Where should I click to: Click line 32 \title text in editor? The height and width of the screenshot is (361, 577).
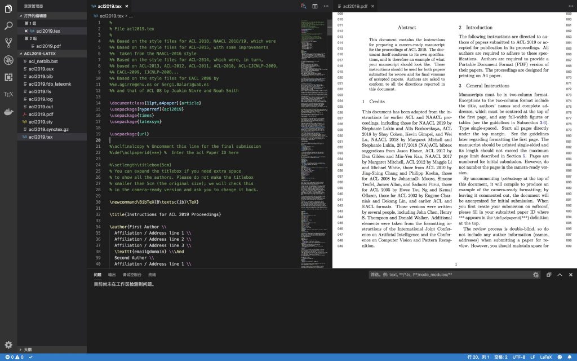[165, 214]
